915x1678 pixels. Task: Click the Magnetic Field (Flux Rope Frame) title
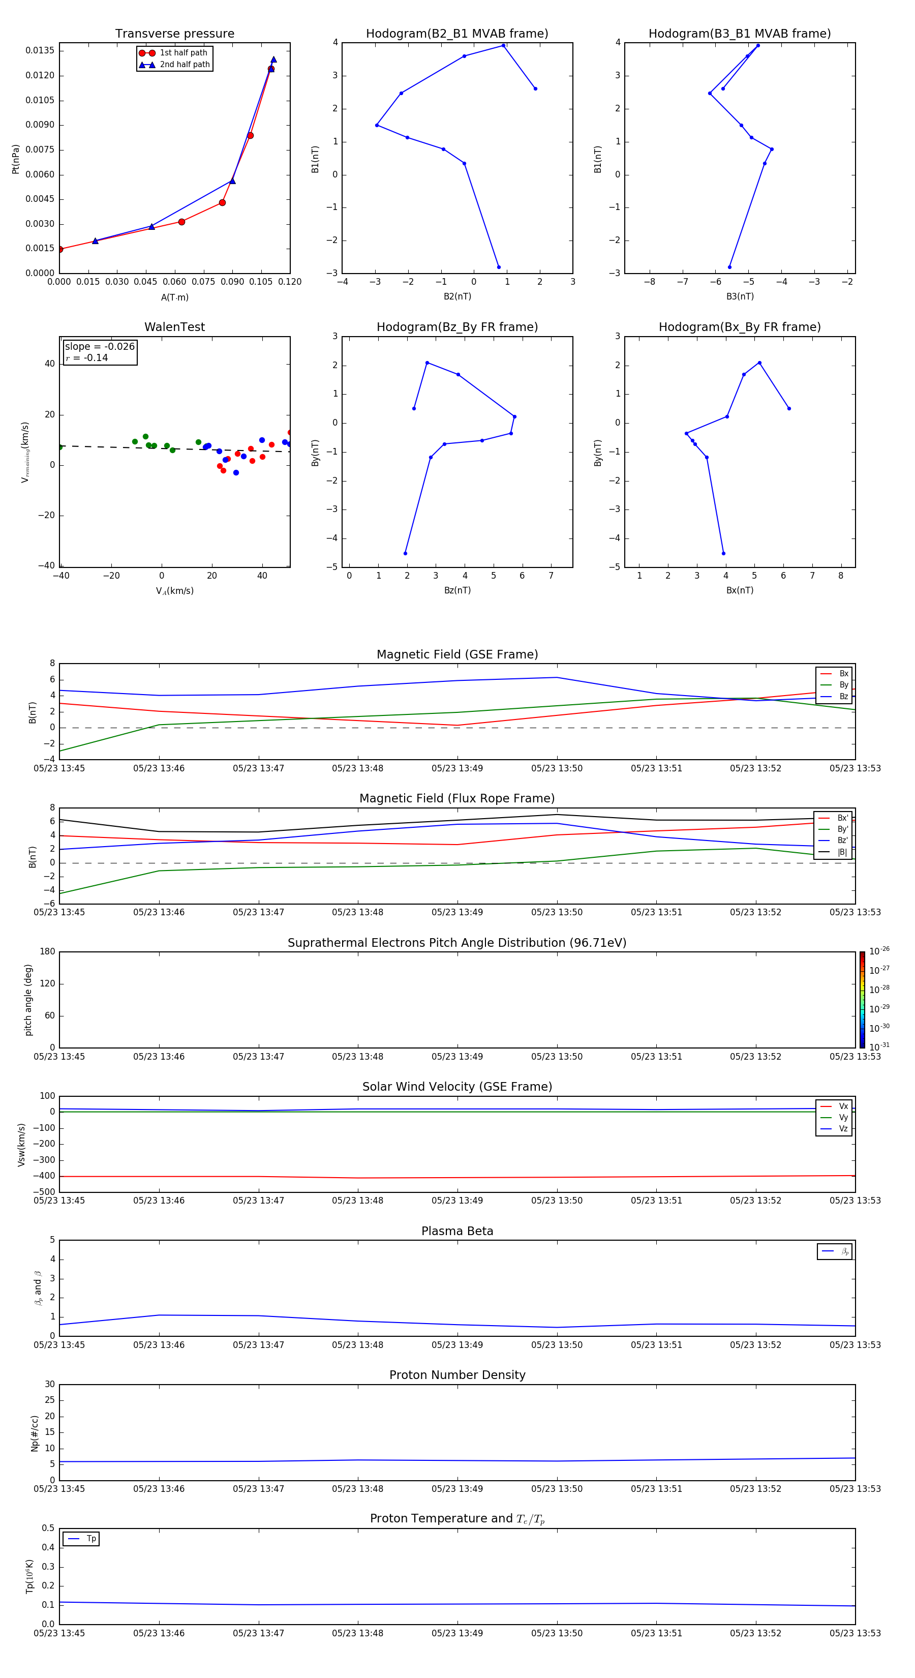pos(457,799)
